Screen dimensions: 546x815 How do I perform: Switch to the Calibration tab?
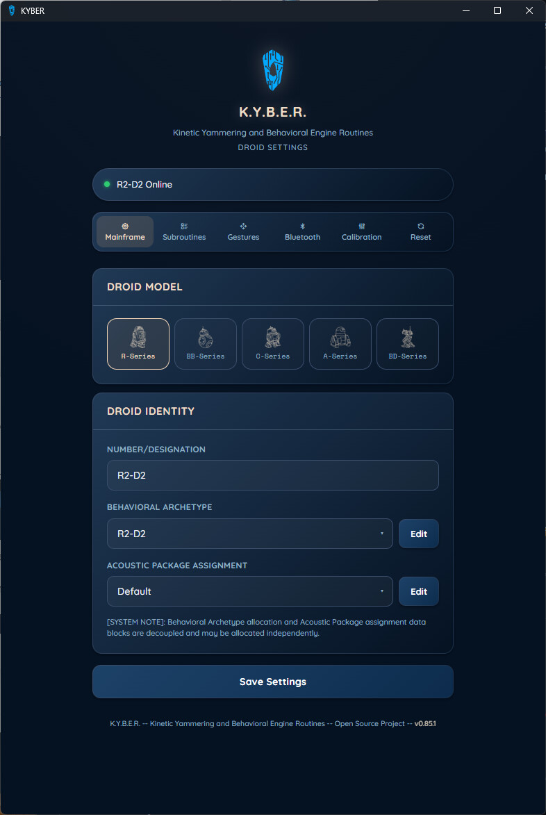click(x=362, y=232)
